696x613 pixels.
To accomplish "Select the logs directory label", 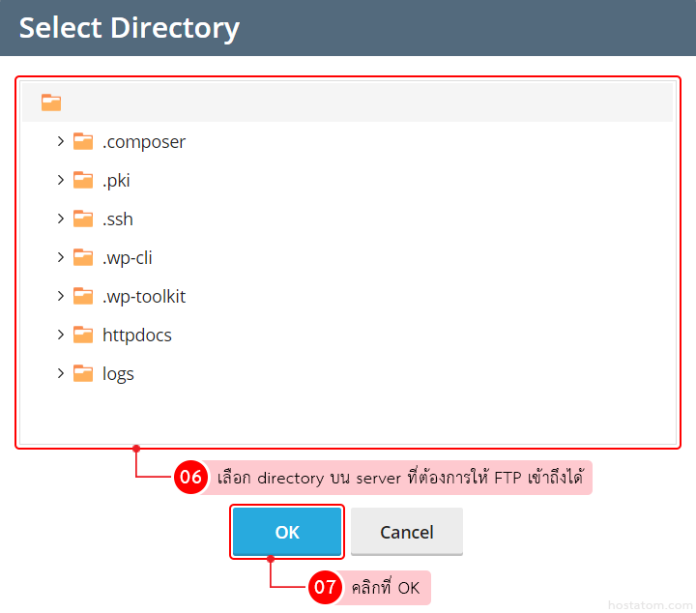I will pyautogui.click(x=118, y=374).
